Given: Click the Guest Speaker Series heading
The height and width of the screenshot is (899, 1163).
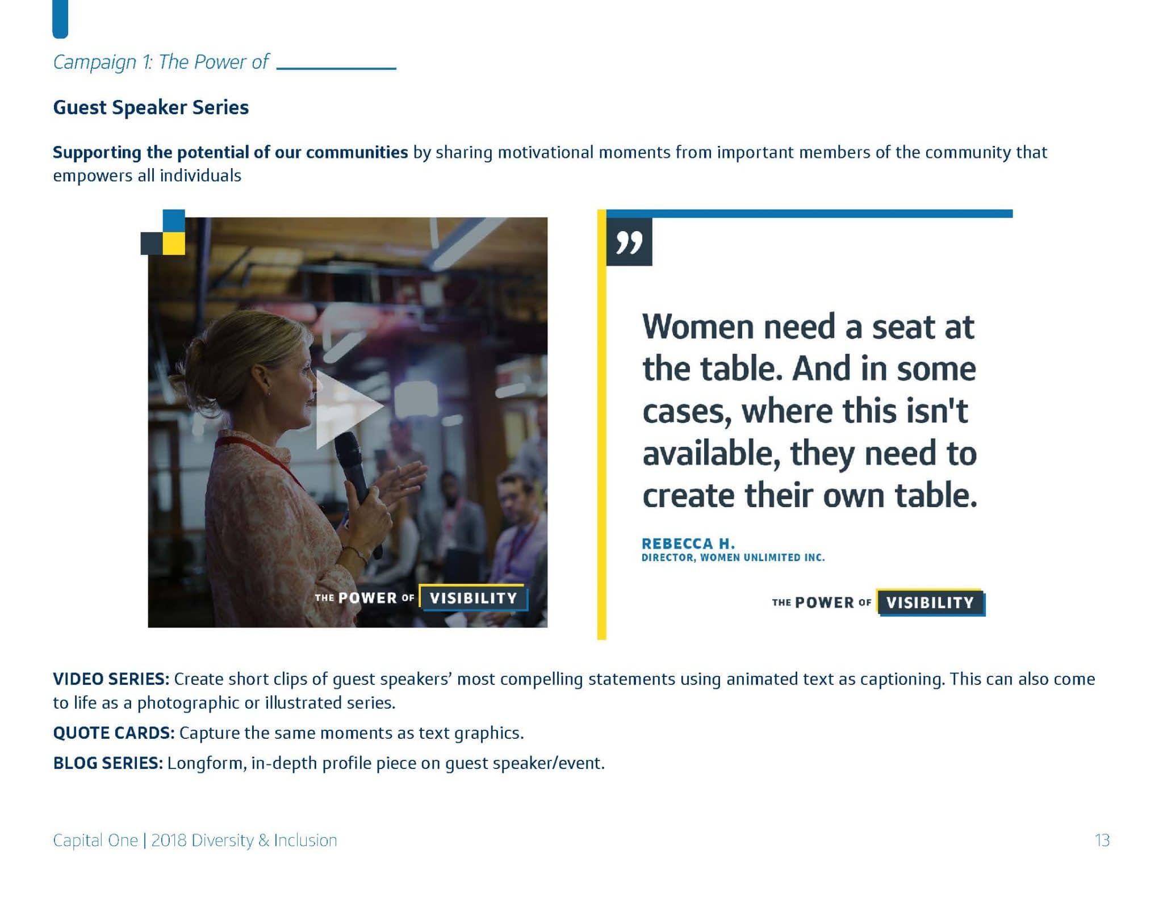Looking at the screenshot, I should 151,108.
